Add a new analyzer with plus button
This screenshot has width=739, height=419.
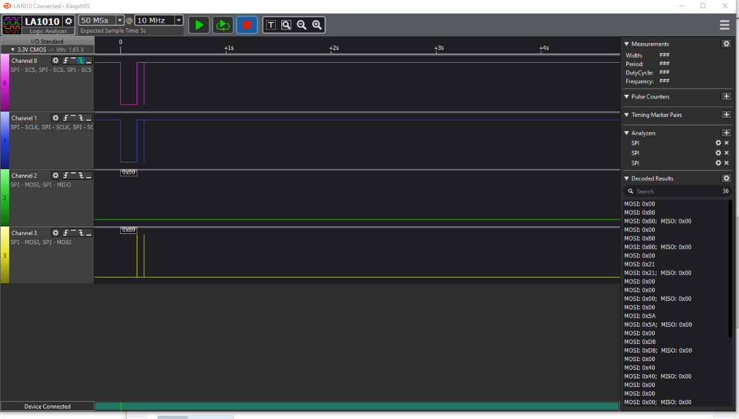pyautogui.click(x=726, y=133)
